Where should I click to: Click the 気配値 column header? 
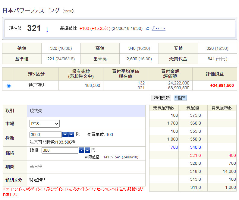point(193,108)
